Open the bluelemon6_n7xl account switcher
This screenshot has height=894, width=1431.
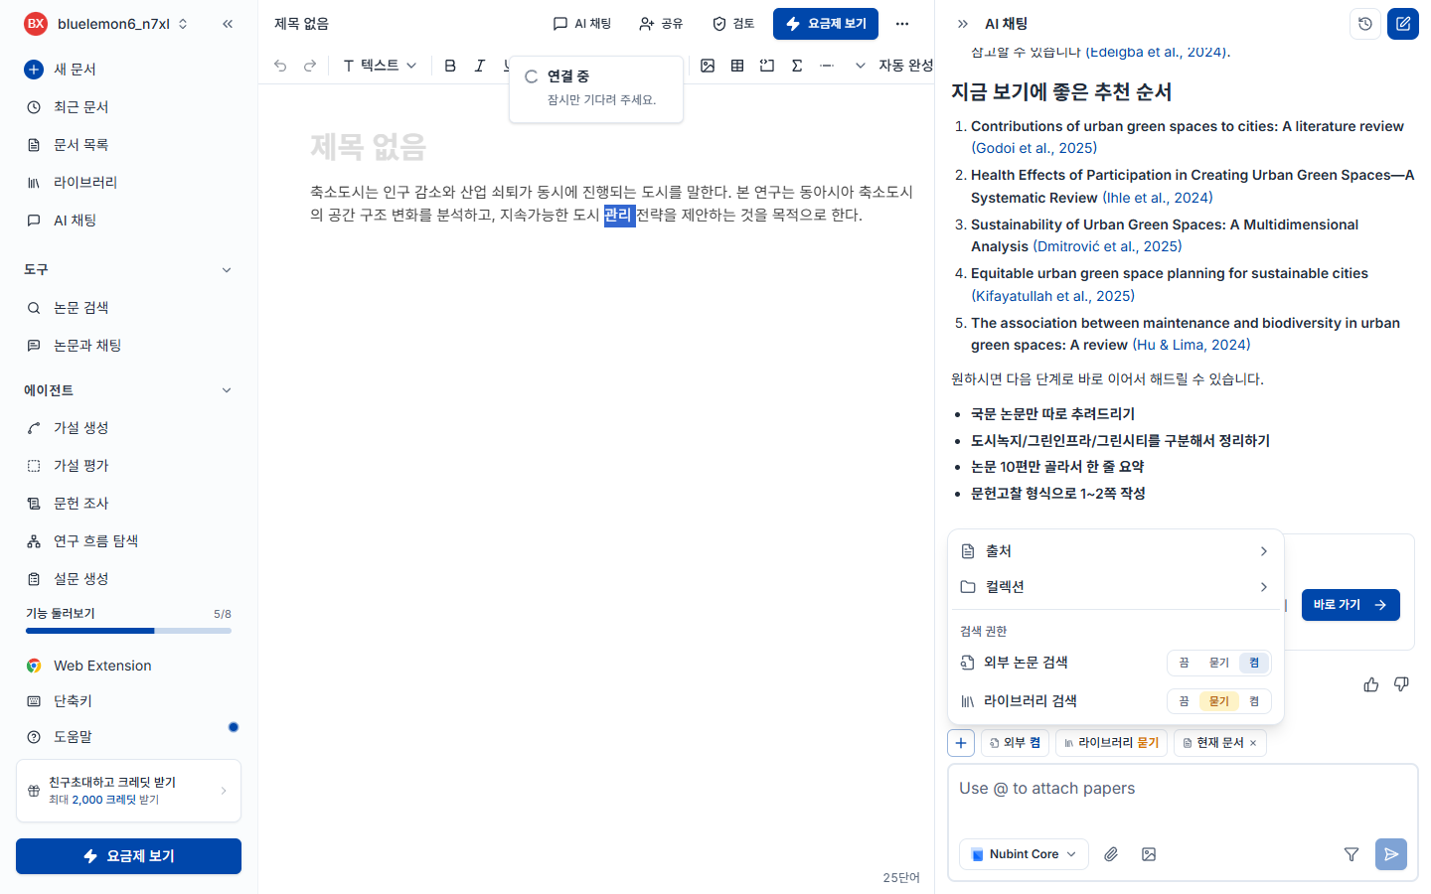pyautogui.click(x=107, y=24)
